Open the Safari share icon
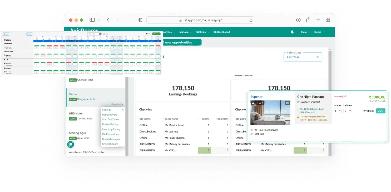This screenshot has width=391, height=192. point(308,20)
